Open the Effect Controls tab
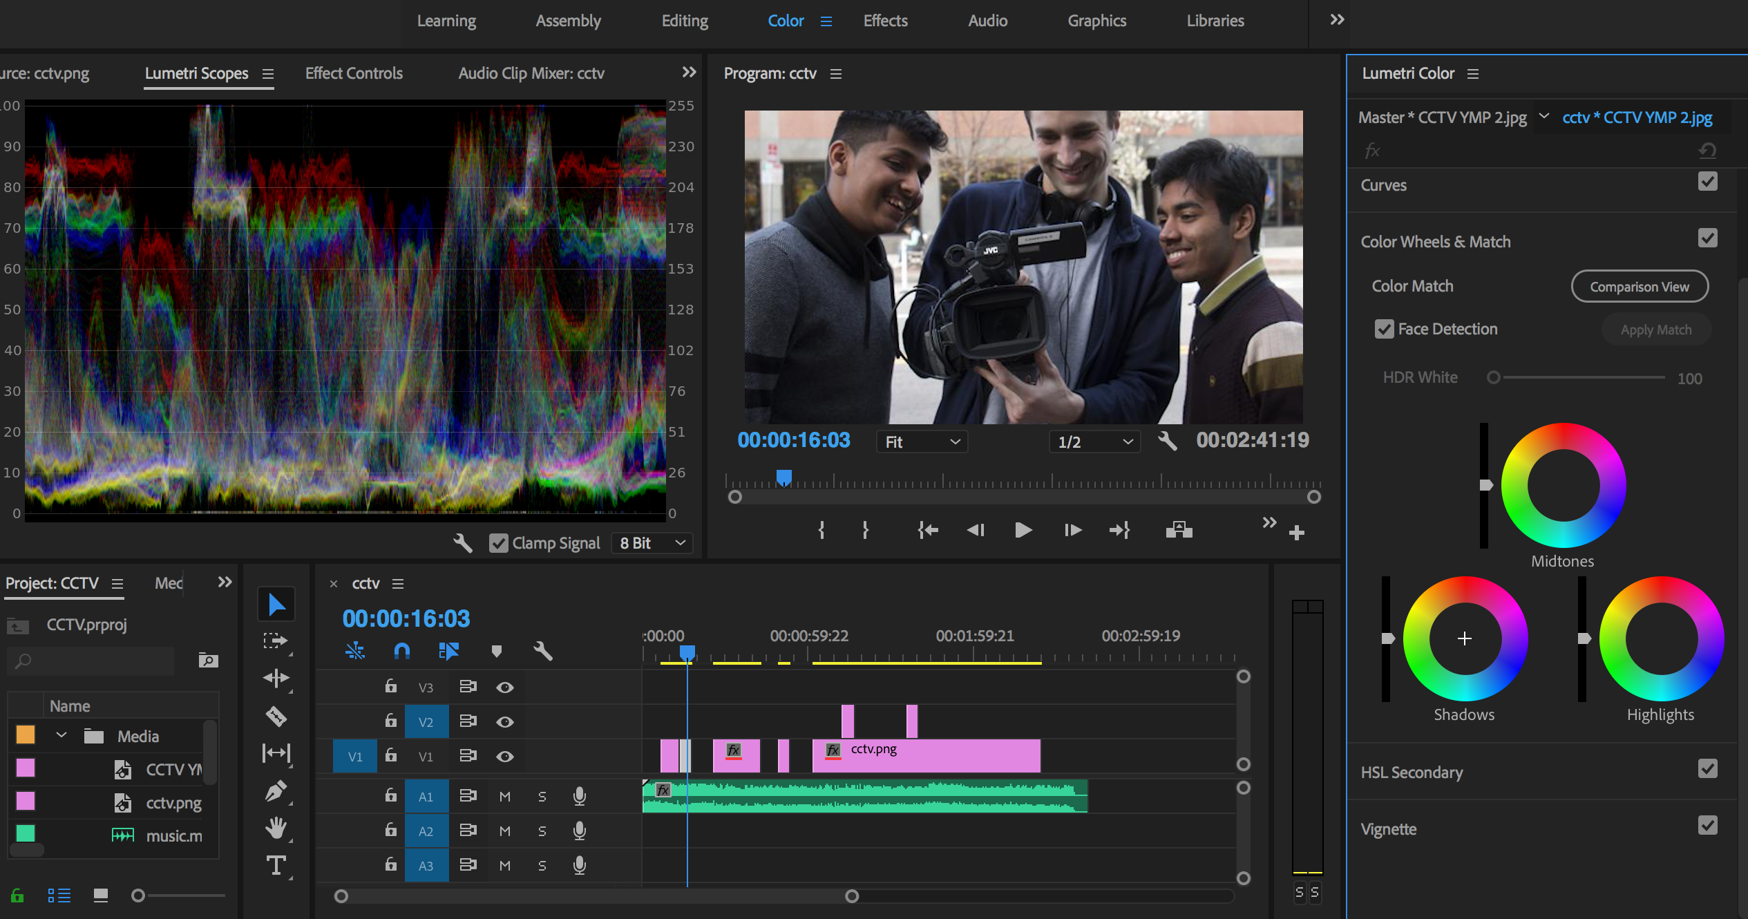Image resolution: width=1748 pixels, height=919 pixels. click(x=354, y=73)
